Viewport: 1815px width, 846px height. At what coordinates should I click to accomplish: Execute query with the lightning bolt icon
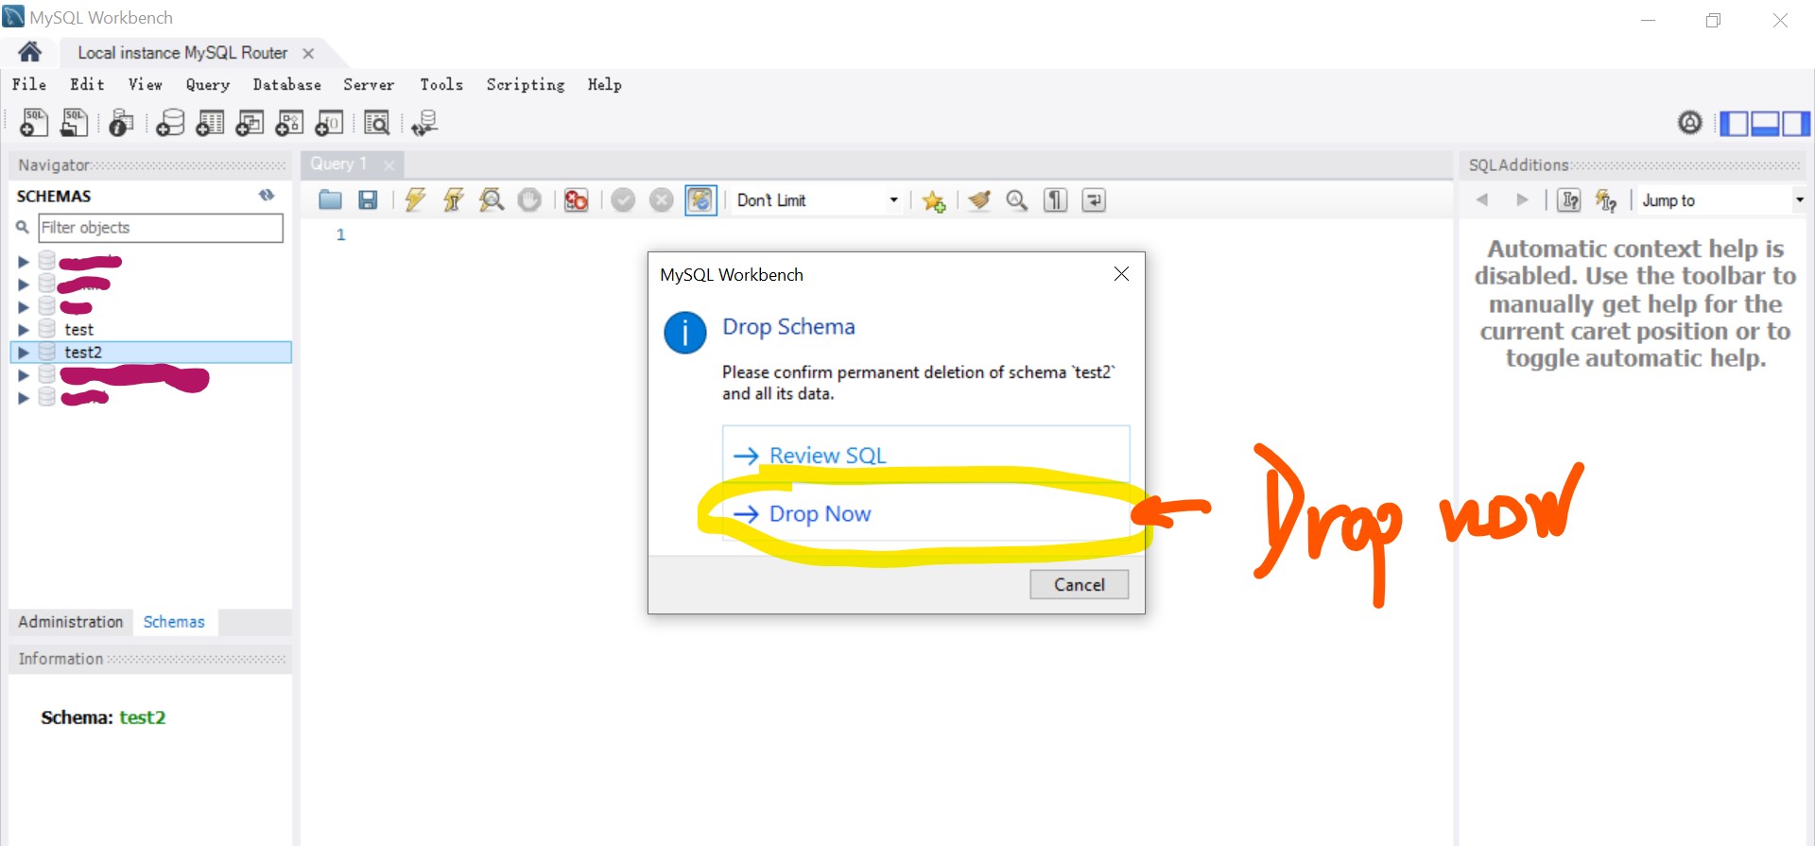[x=415, y=199]
